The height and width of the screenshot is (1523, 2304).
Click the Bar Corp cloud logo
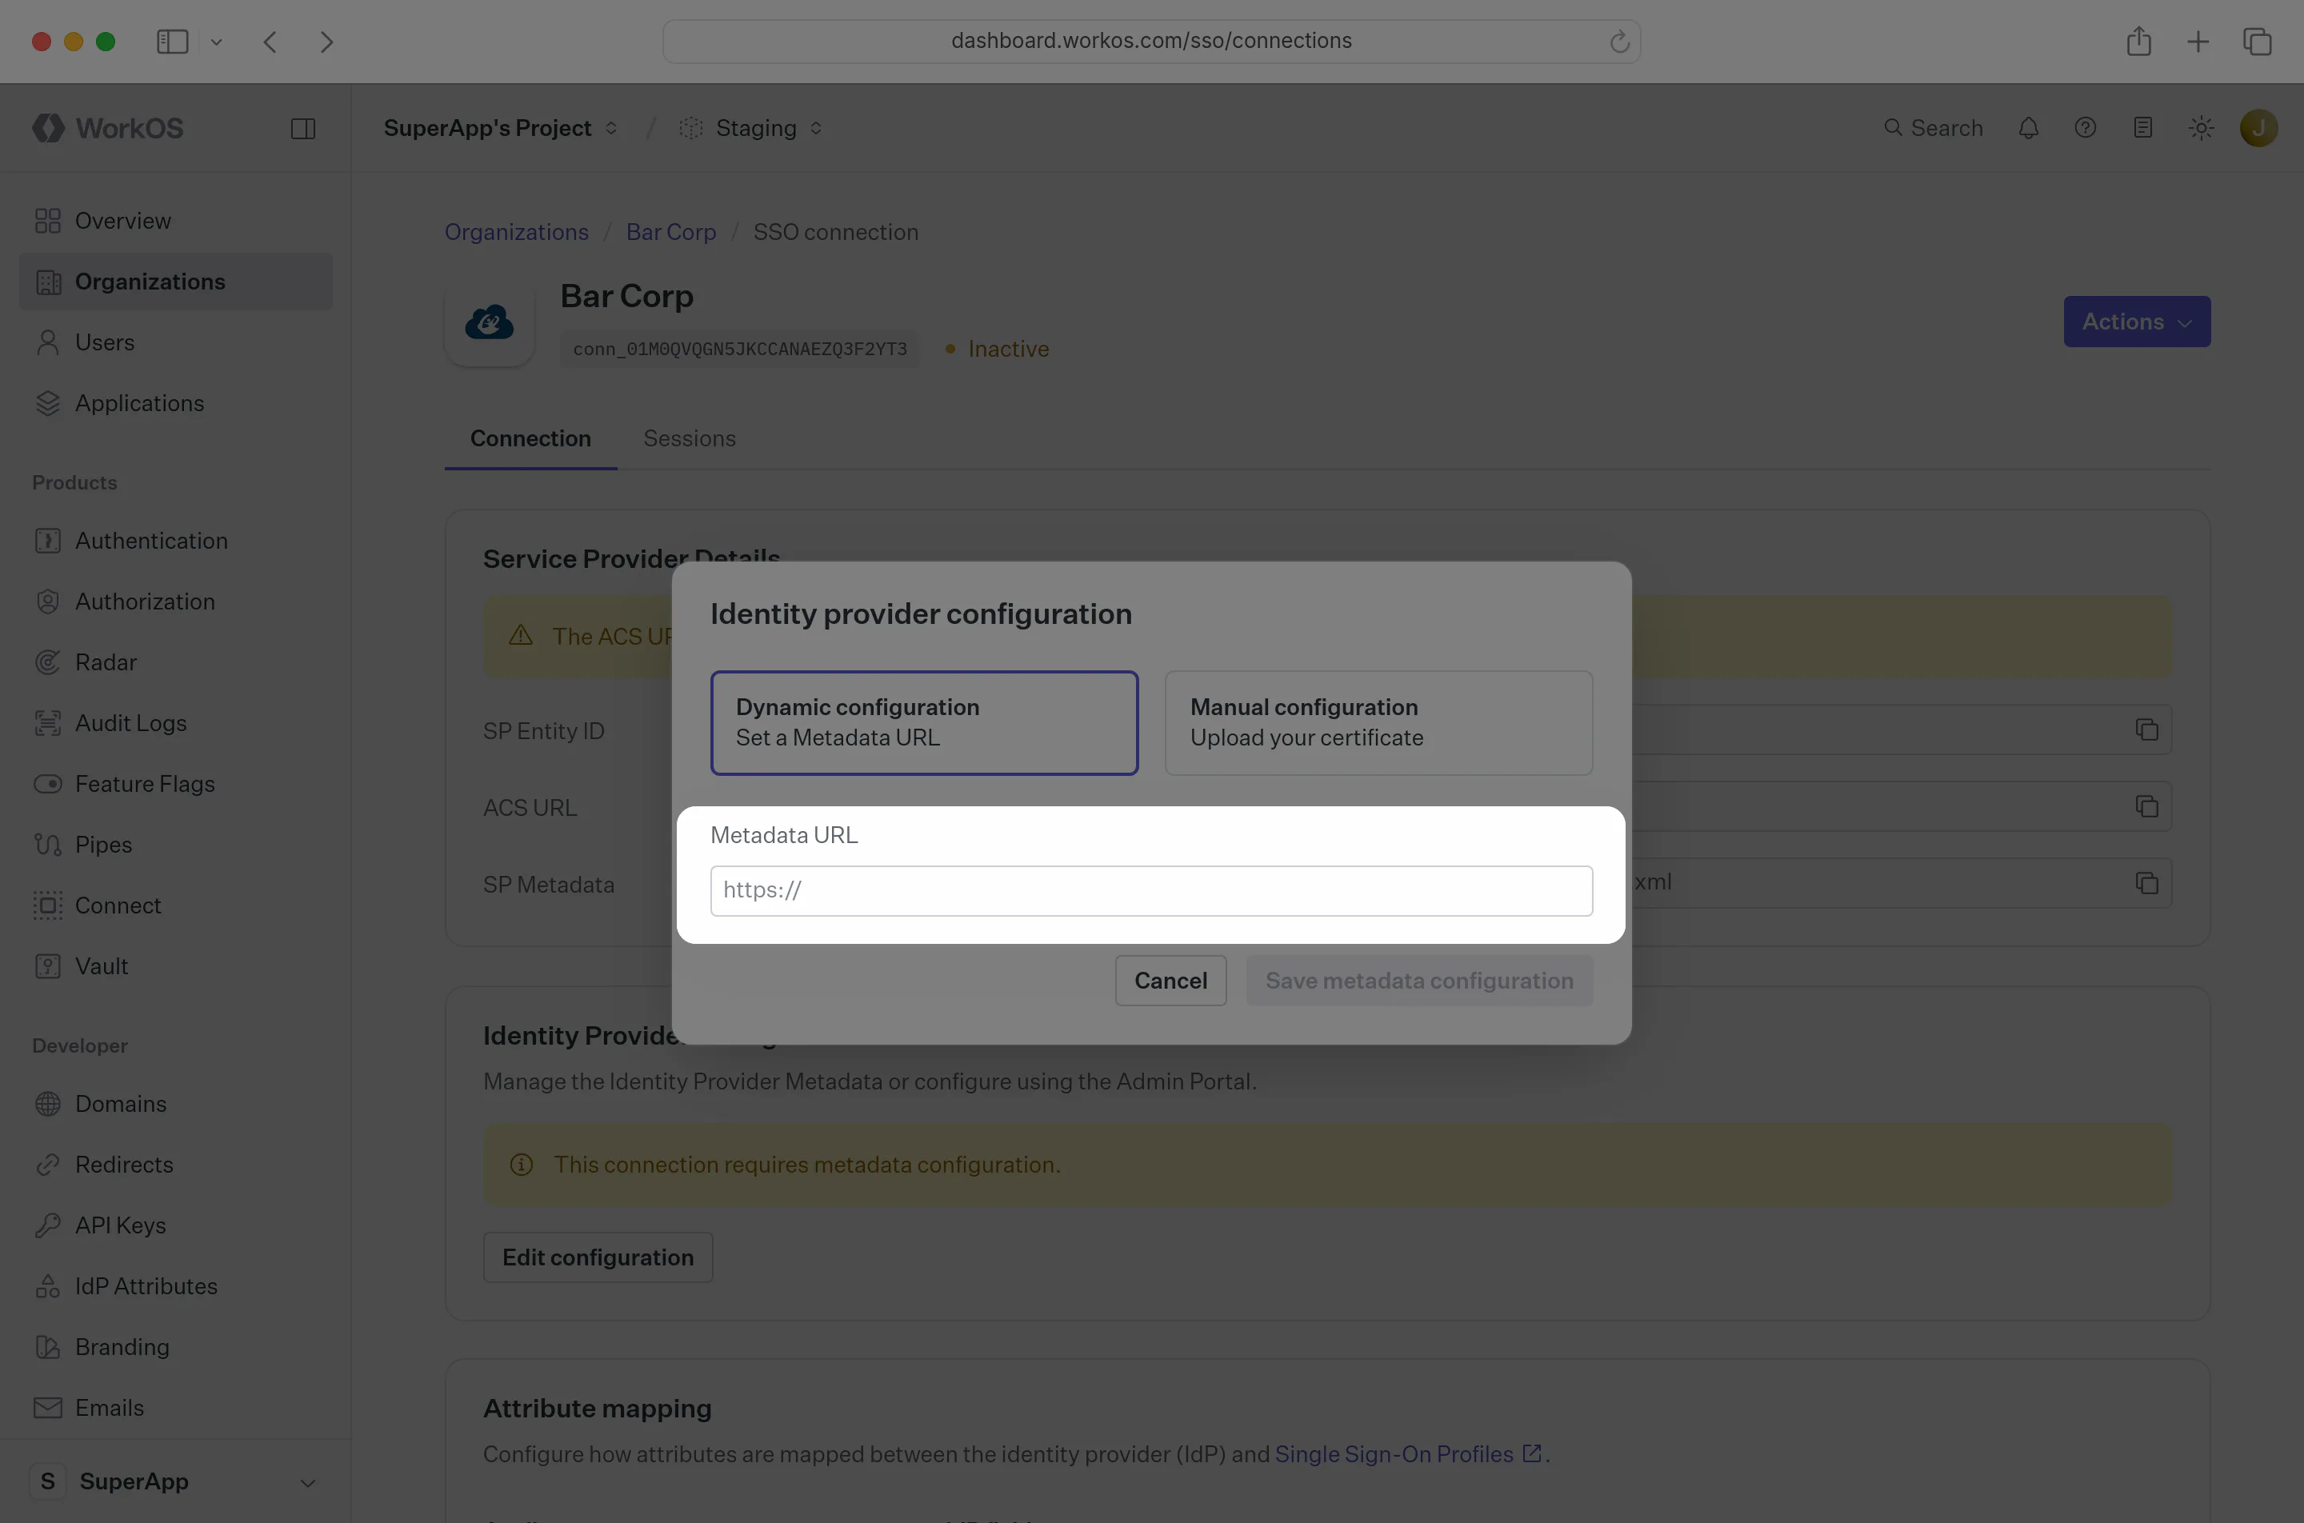pos(490,322)
